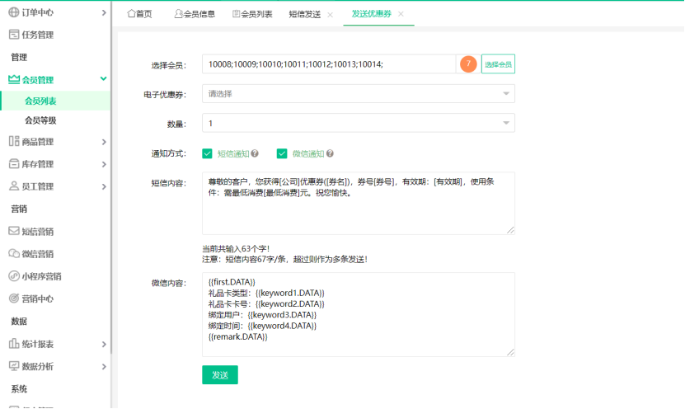The width and height of the screenshot is (685, 409).
Task: Open 小程序营销 in the sidebar
Action: pyautogui.click(x=41, y=276)
